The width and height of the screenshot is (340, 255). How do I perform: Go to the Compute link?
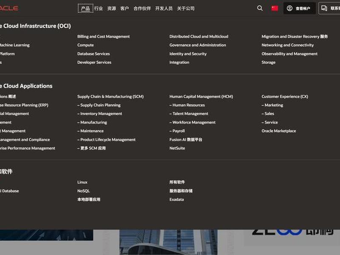[85, 45]
